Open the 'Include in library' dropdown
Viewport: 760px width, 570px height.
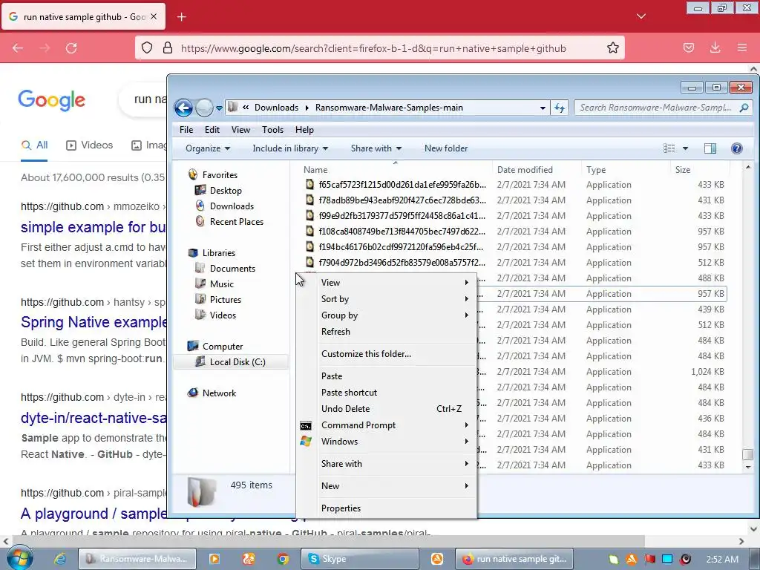click(290, 148)
